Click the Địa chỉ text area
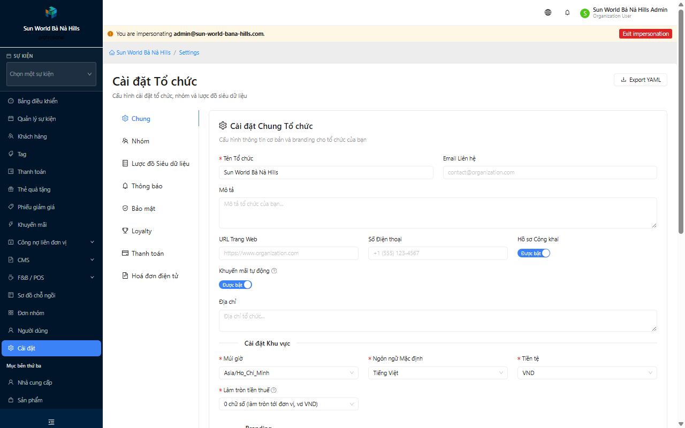The width and height of the screenshot is (685, 428). coord(438,320)
